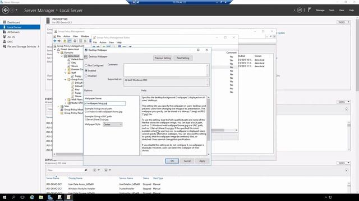
Task: Click forward arrow in Group Policy Management toolbar
Action: (x=59, y=41)
